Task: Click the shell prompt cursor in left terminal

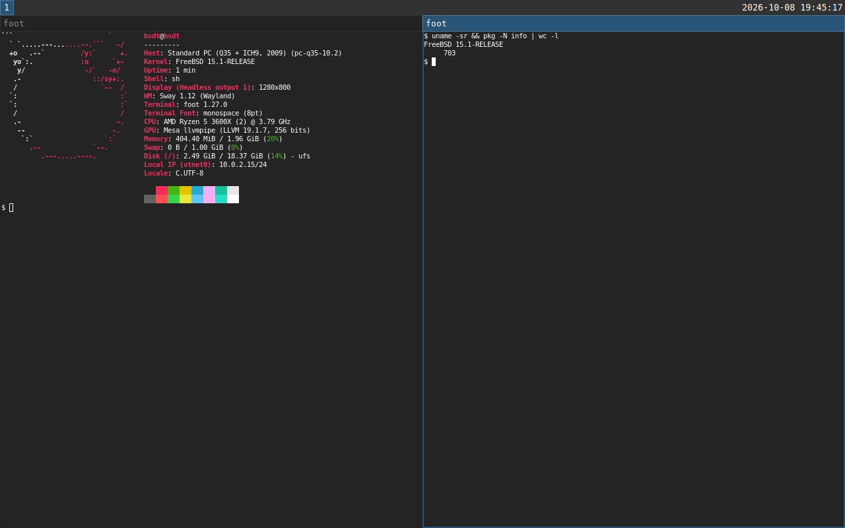Action: [11, 207]
